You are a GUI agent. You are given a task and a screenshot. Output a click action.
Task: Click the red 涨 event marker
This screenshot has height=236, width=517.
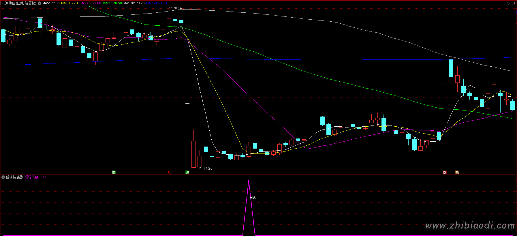click(x=445, y=172)
